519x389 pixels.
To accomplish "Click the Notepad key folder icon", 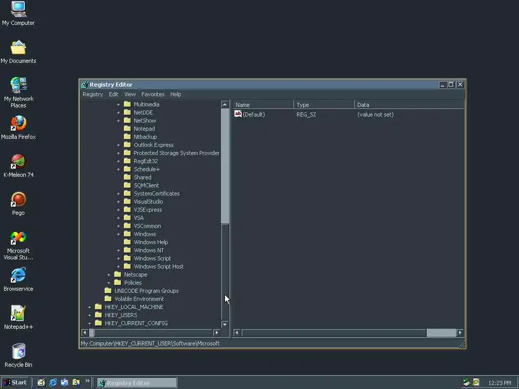I will click(x=127, y=129).
